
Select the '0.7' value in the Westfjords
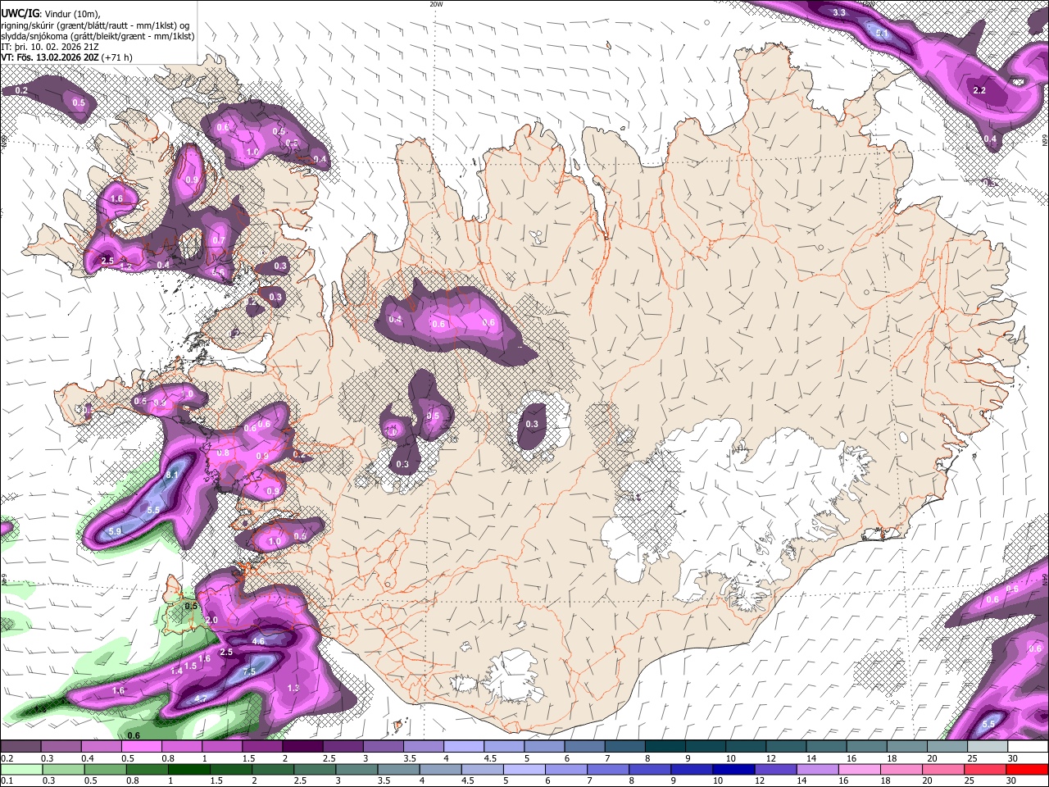[x=219, y=240]
